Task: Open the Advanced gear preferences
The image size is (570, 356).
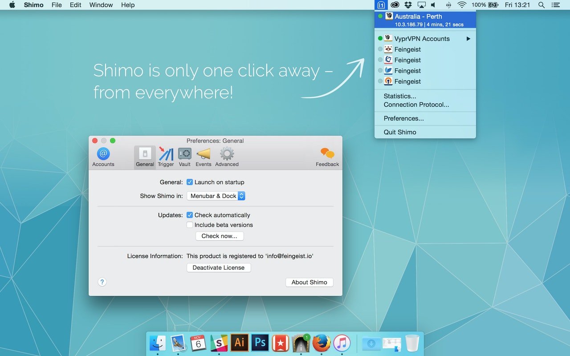Action: [227, 157]
